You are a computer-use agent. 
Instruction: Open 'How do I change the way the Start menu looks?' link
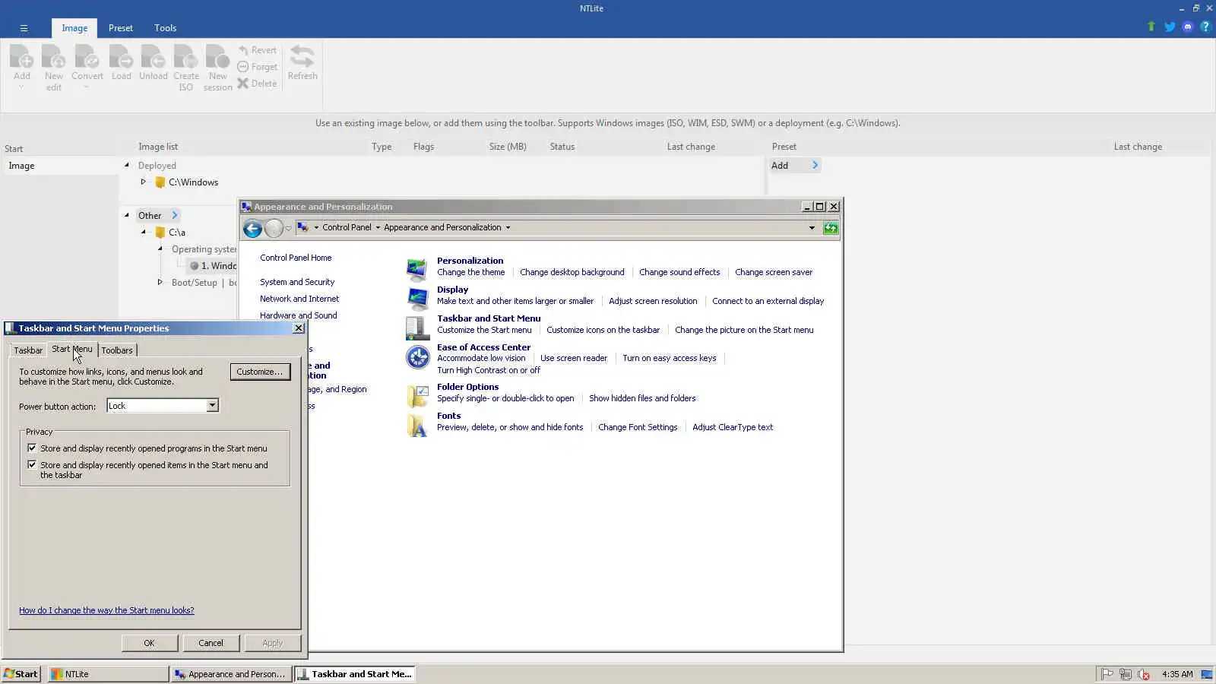(x=106, y=610)
